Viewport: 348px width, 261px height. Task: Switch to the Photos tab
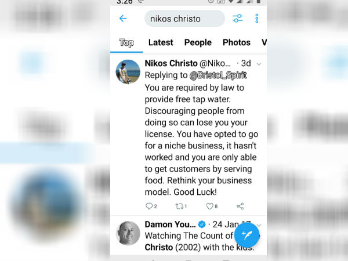coord(237,42)
